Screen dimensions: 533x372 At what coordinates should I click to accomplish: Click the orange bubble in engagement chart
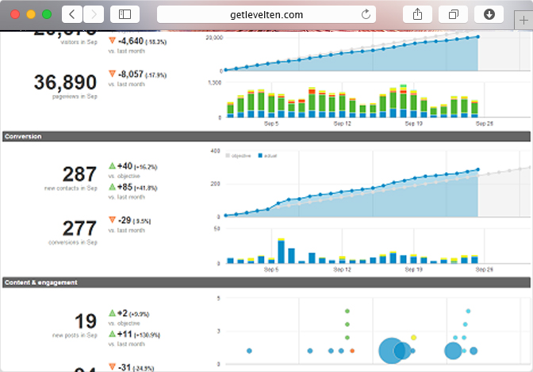pyautogui.click(x=352, y=351)
